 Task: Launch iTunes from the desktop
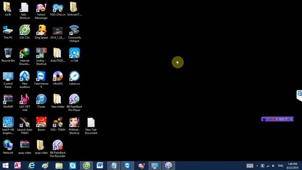point(41,101)
